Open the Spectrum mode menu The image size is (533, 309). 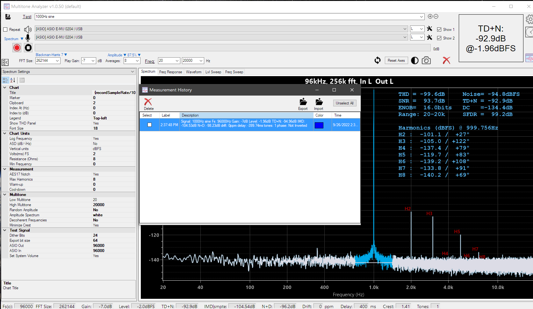coord(14,39)
